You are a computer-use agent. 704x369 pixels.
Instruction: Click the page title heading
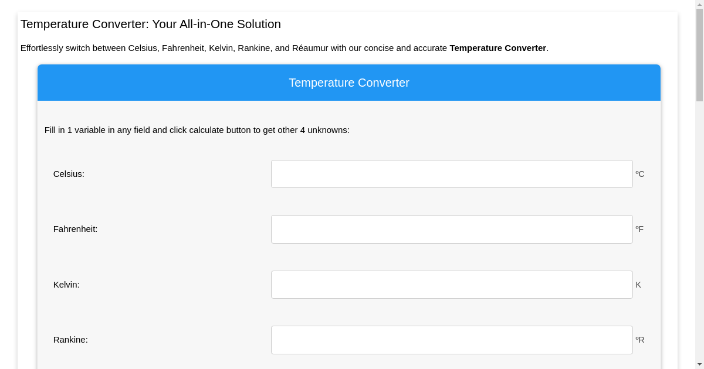pos(150,24)
